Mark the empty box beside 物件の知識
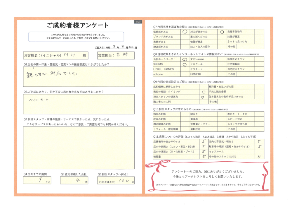The image size is (292, 207). (185, 114)
